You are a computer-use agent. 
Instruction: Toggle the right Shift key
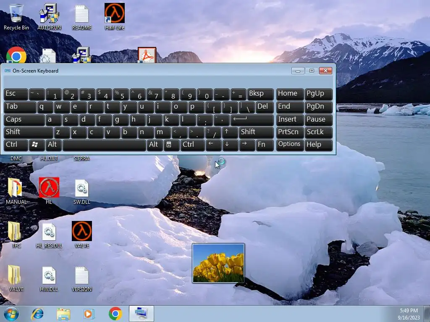256,132
